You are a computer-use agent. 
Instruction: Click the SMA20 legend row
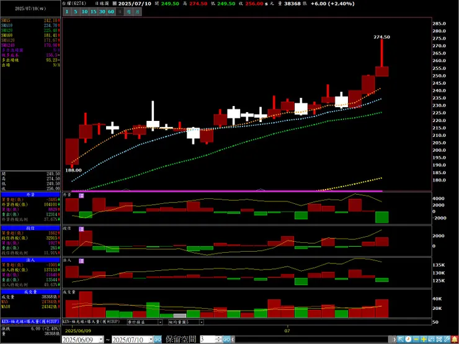point(30,30)
